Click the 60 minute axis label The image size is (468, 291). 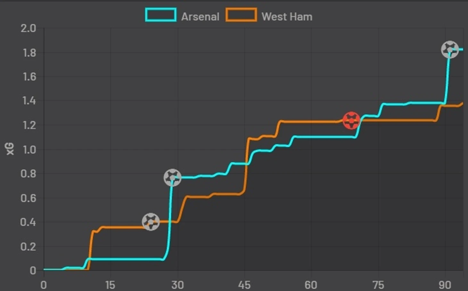coord(311,285)
